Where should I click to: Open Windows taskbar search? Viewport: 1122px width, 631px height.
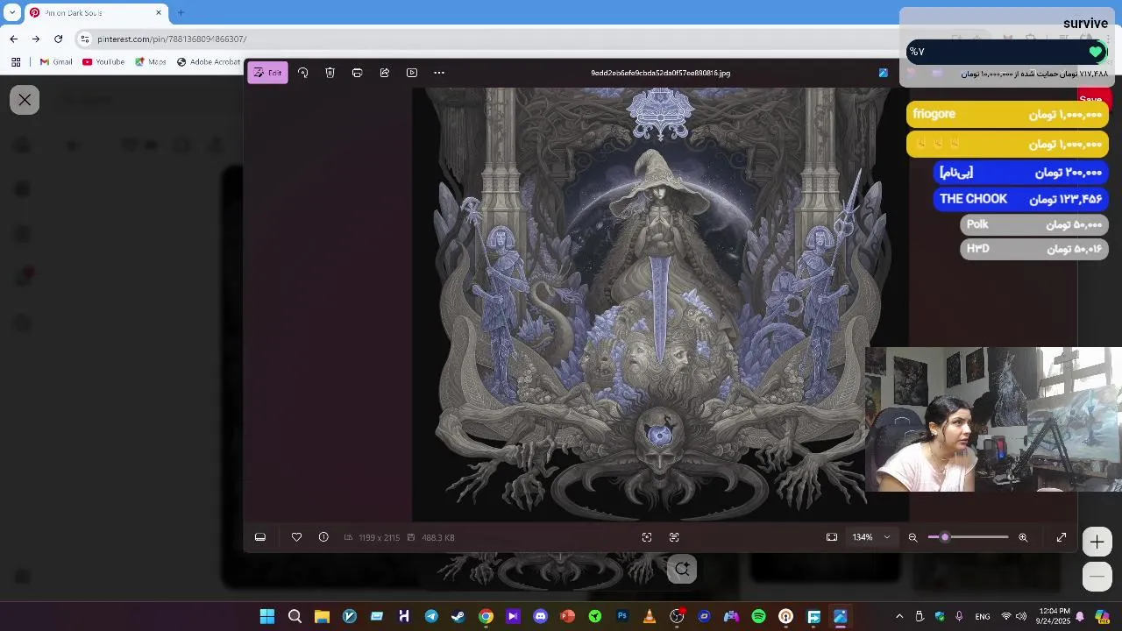point(295,617)
